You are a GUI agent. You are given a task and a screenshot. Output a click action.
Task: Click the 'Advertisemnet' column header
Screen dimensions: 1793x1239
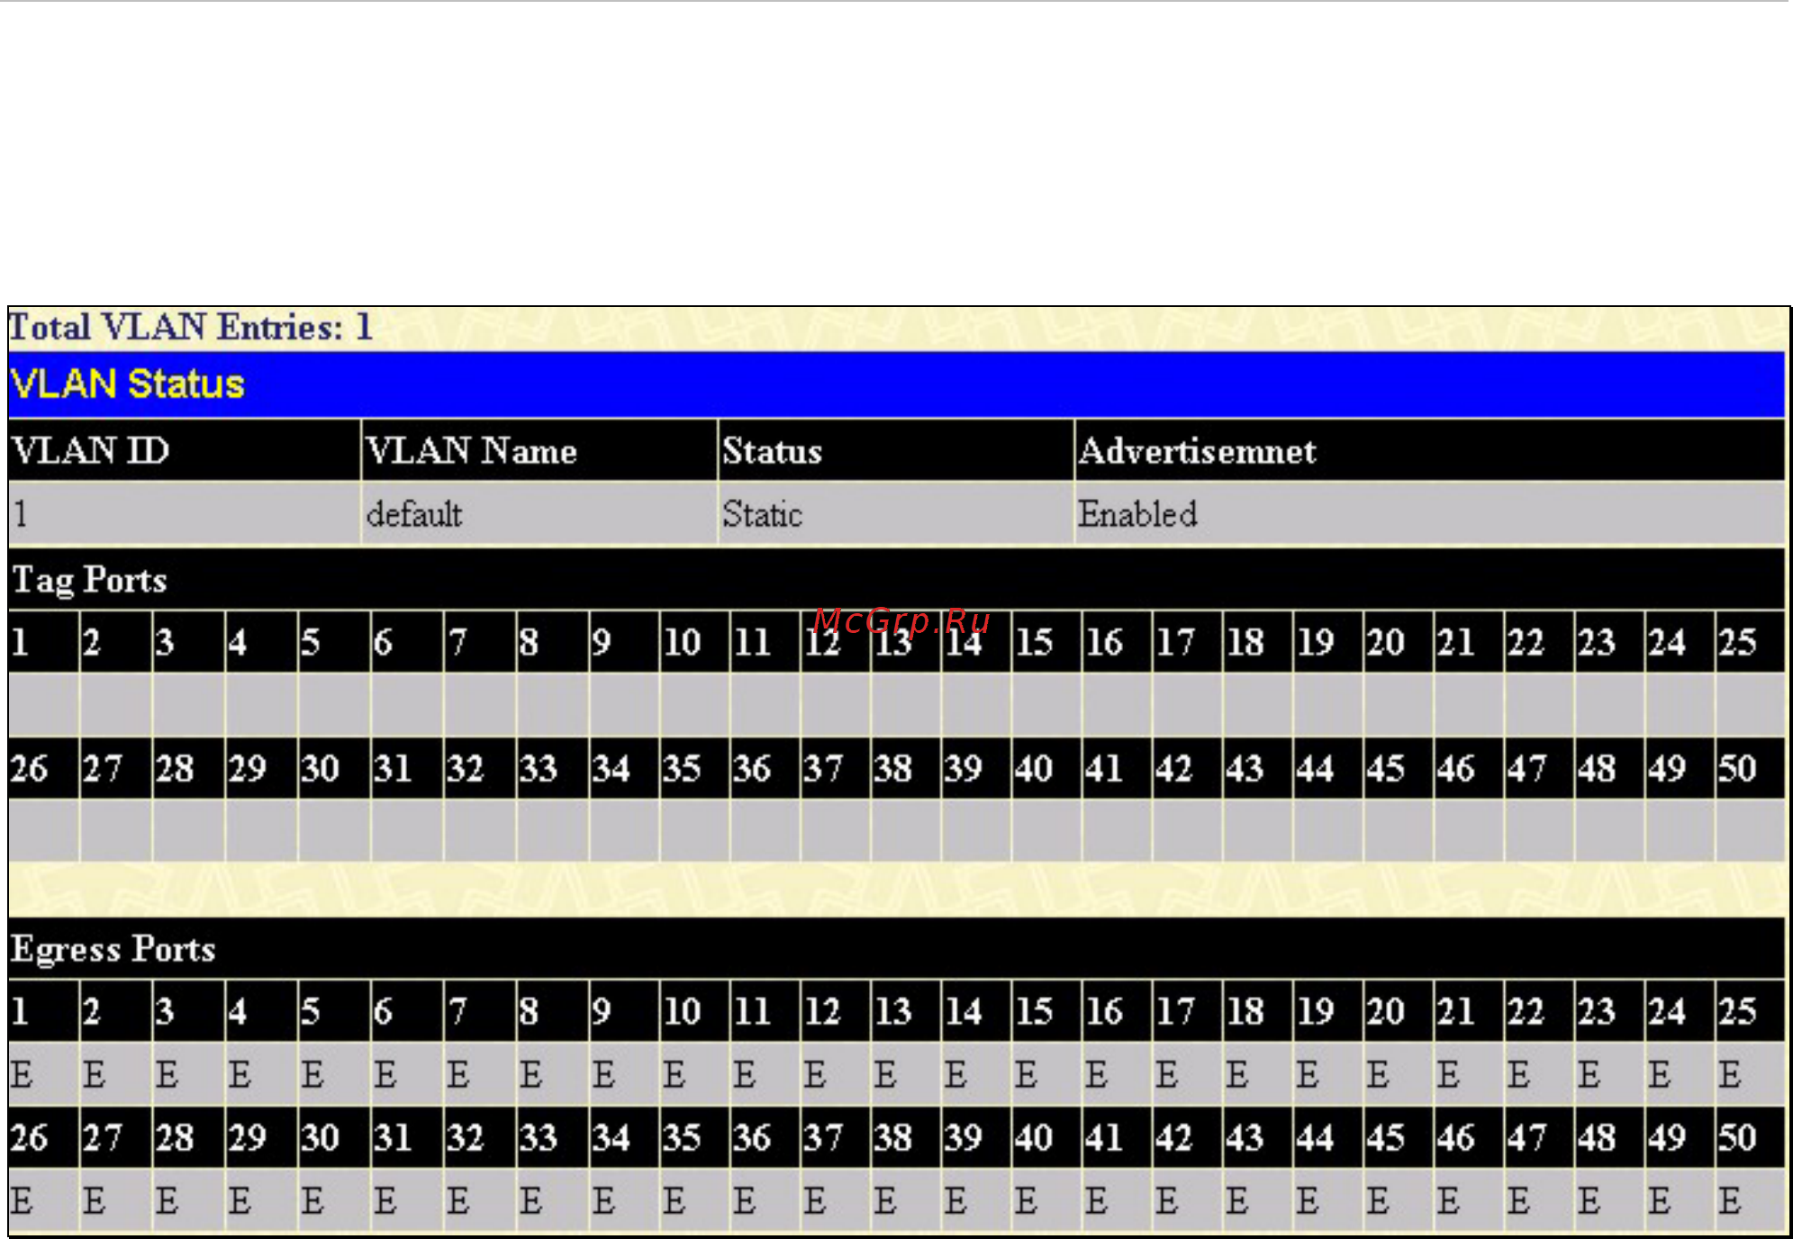pyautogui.click(x=1430, y=450)
